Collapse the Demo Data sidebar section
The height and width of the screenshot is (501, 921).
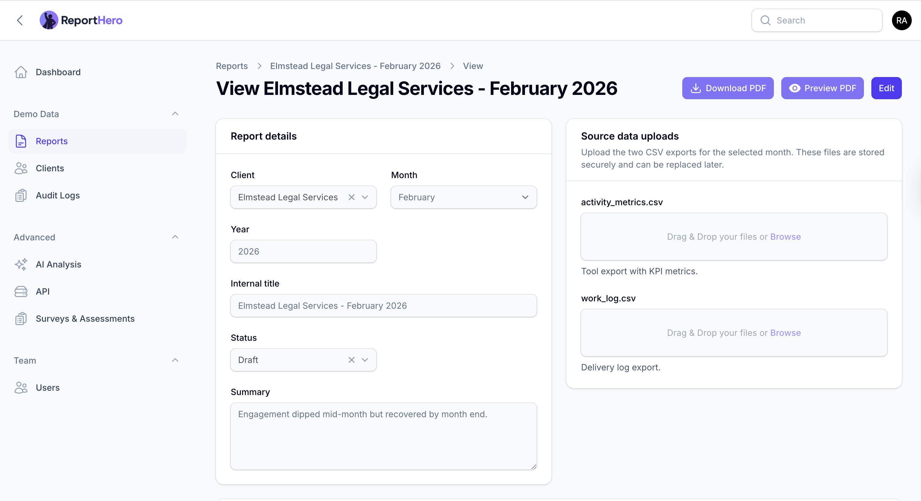click(x=175, y=114)
